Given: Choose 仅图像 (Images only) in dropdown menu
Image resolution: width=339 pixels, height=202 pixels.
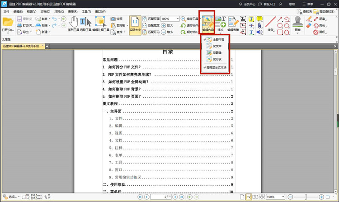Looking at the screenshot, I should [214, 52].
